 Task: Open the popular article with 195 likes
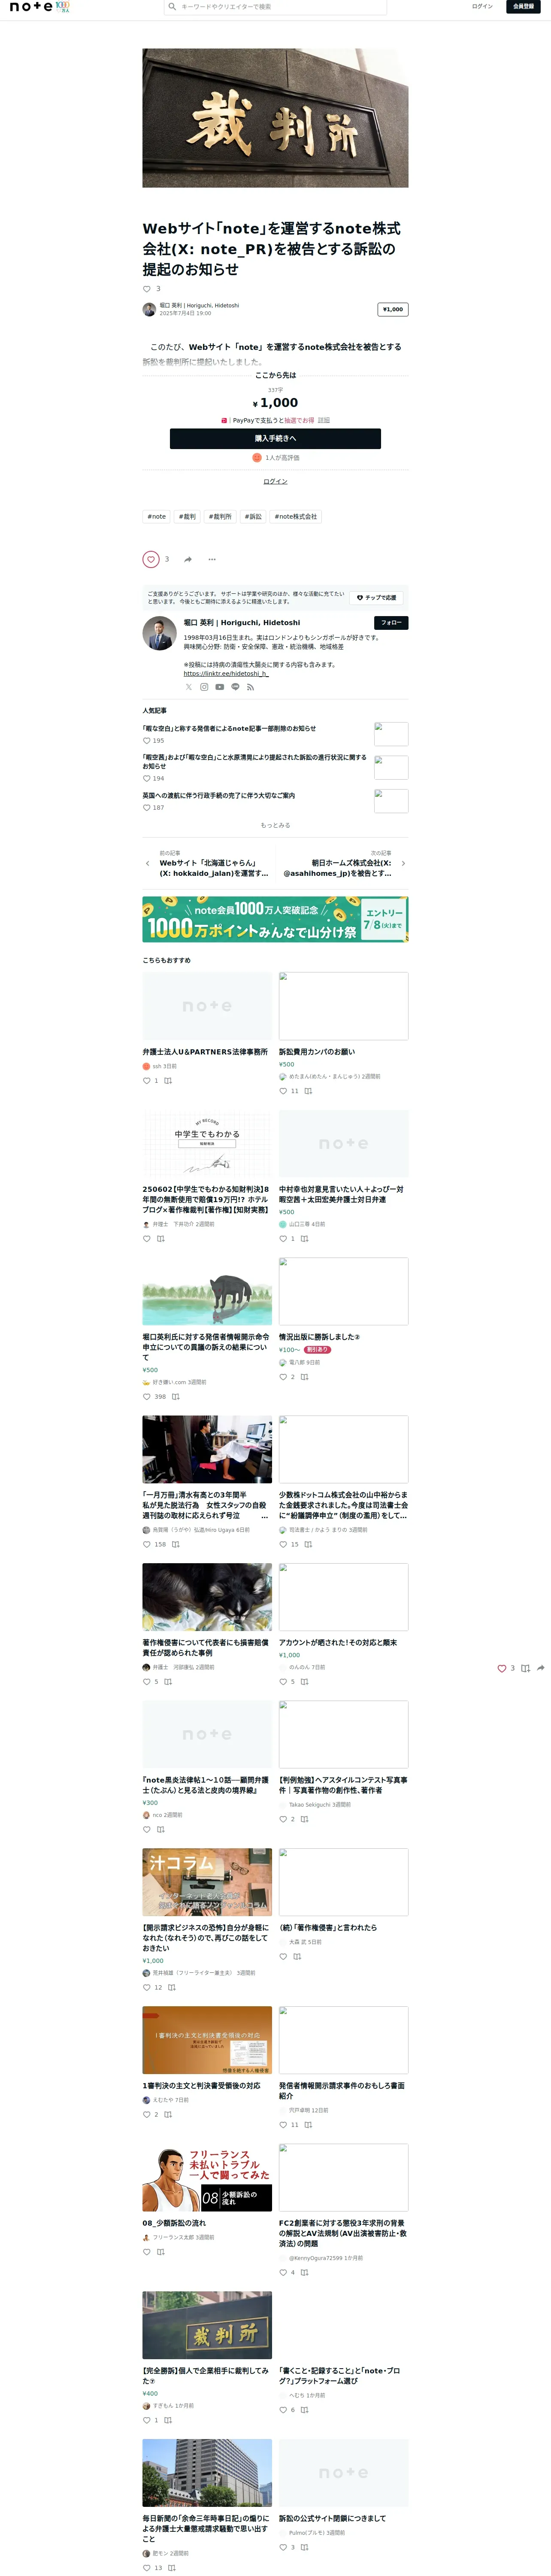229,728
